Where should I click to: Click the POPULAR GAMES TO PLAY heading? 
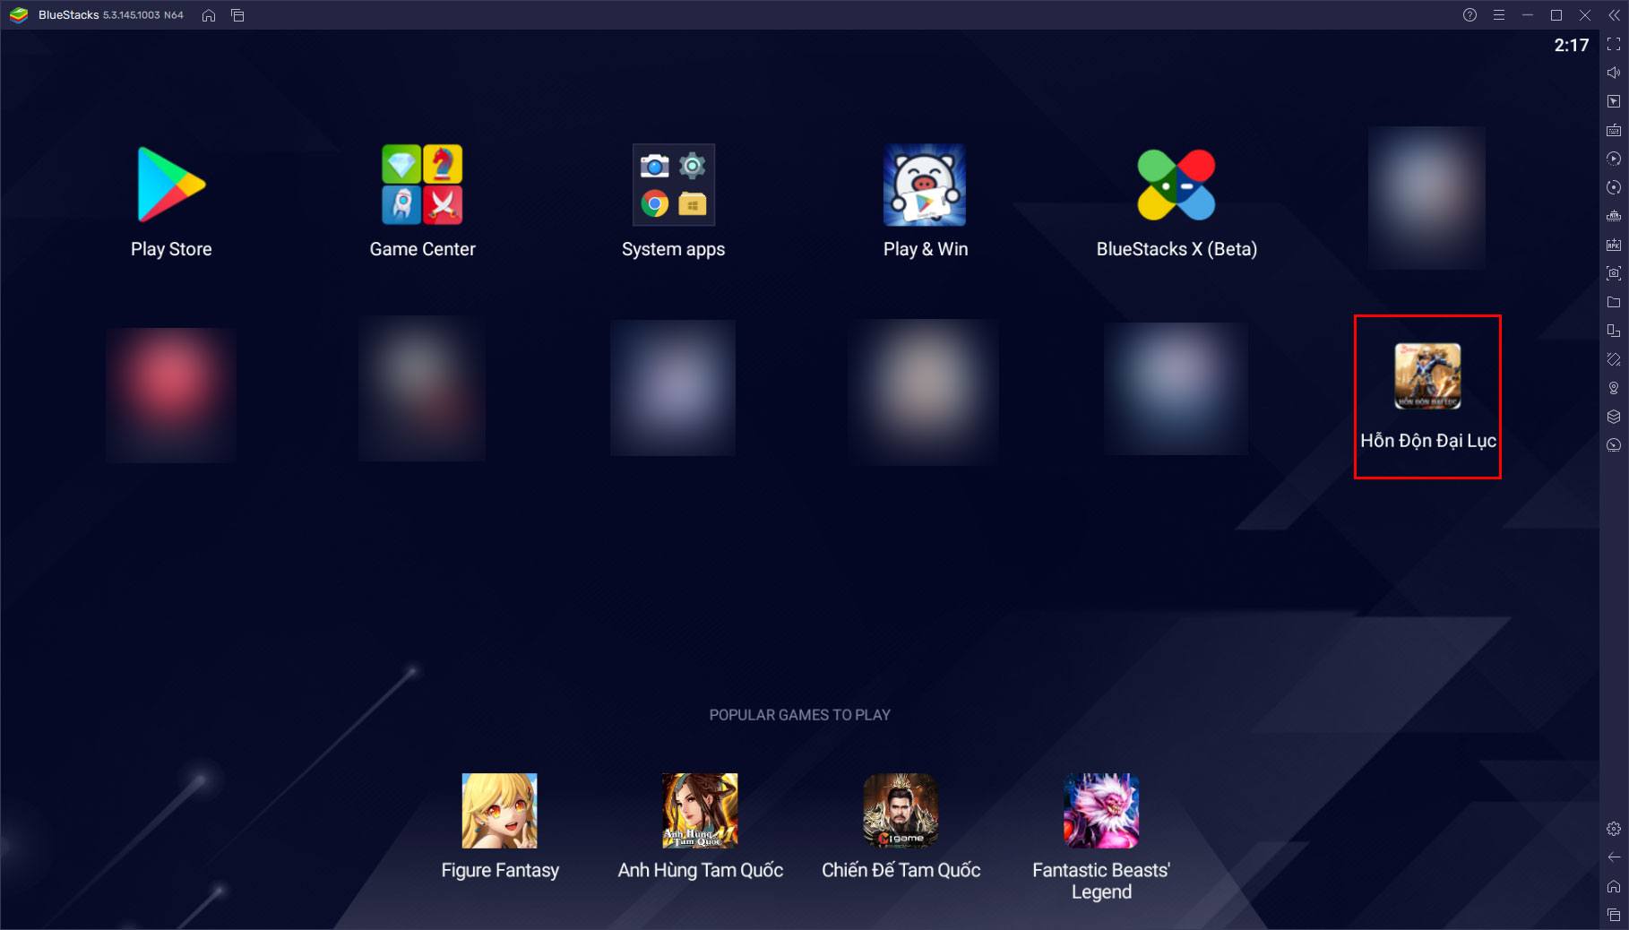point(799,715)
